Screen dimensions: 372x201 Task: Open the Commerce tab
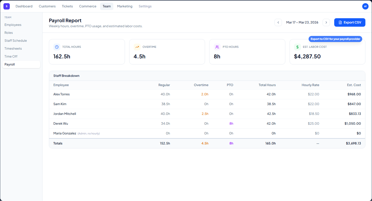88,6
